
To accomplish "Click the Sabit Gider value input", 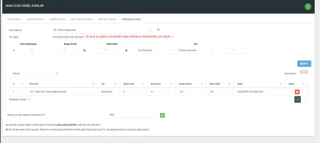I will (107, 50).
